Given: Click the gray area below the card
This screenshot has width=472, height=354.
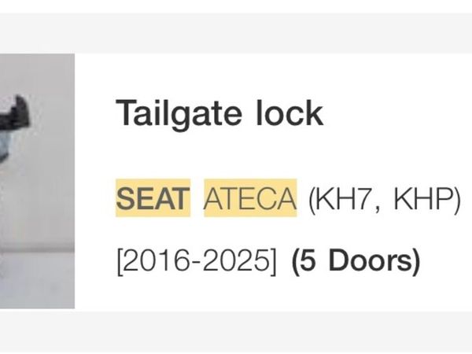Looking at the screenshot, I should [x=236, y=332].
